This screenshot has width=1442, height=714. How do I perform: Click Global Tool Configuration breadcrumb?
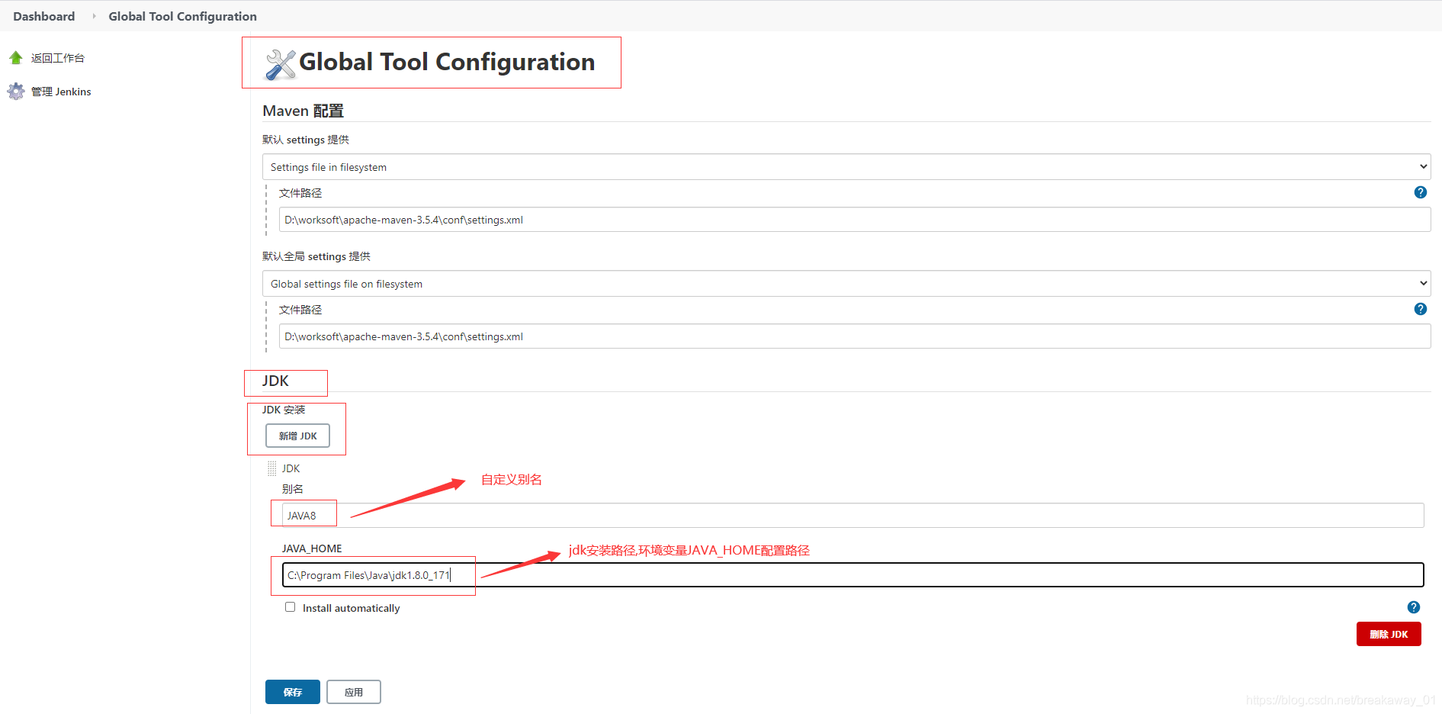coord(182,16)
